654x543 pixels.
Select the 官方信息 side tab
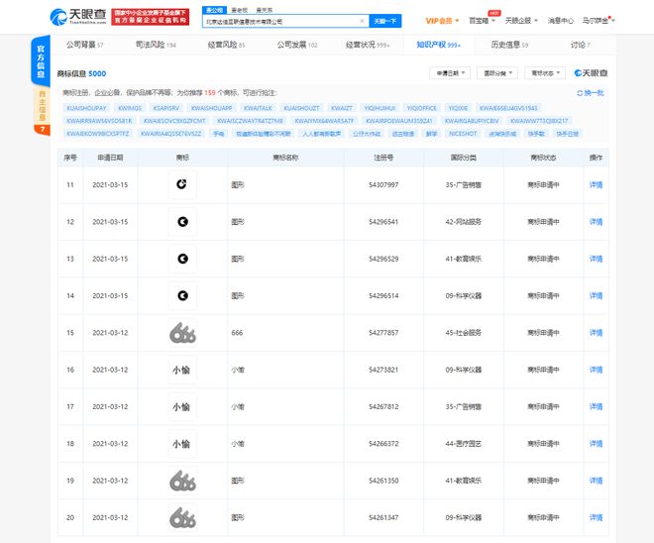41,60
